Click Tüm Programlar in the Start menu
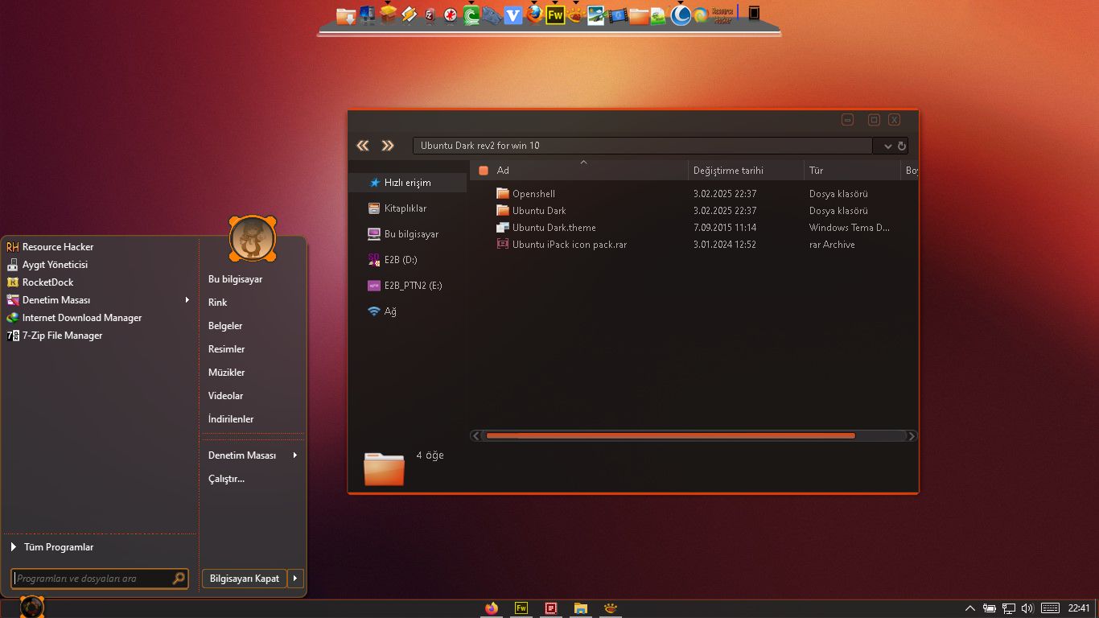1099x618 pixels. (x=57, y=546)
